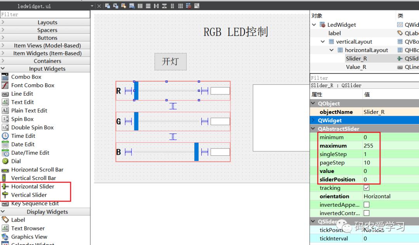This screenshot has height=245, width=419.
Task: Click the Lay Out in Grid icon
Action: [x=181, y=5]
